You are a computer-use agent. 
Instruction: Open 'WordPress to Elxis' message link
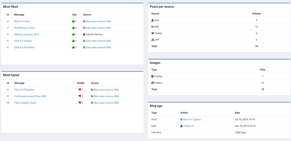tap(24, 28)
